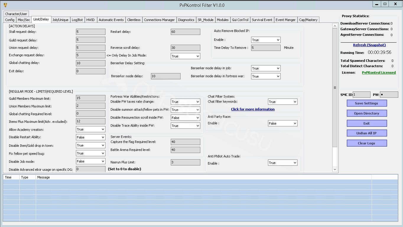
Task: Click the Save Settings button
Action: [x=367, y=103]
